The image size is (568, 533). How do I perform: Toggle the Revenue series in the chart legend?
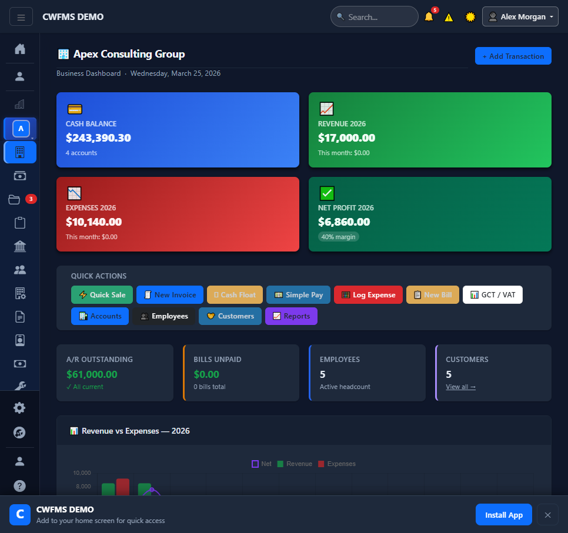[294, 464]
